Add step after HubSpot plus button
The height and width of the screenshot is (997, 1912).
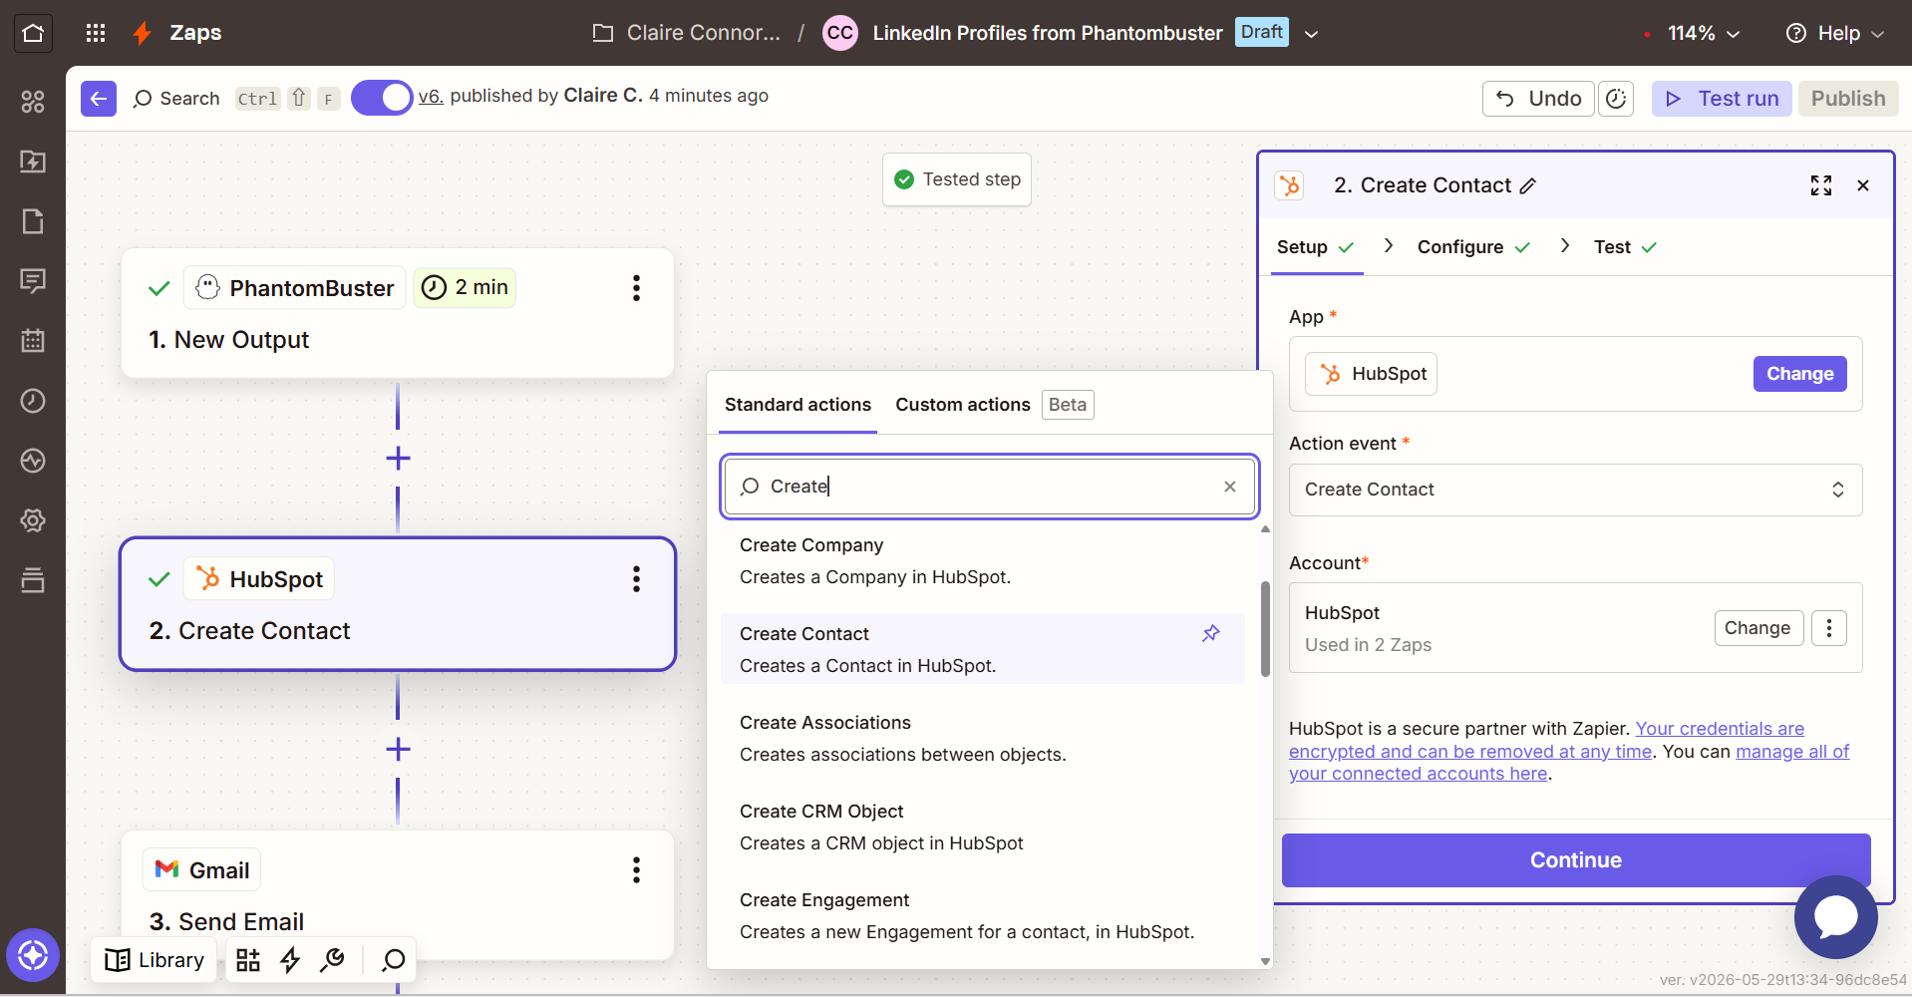pyautogui.click(x=398, y=750)
